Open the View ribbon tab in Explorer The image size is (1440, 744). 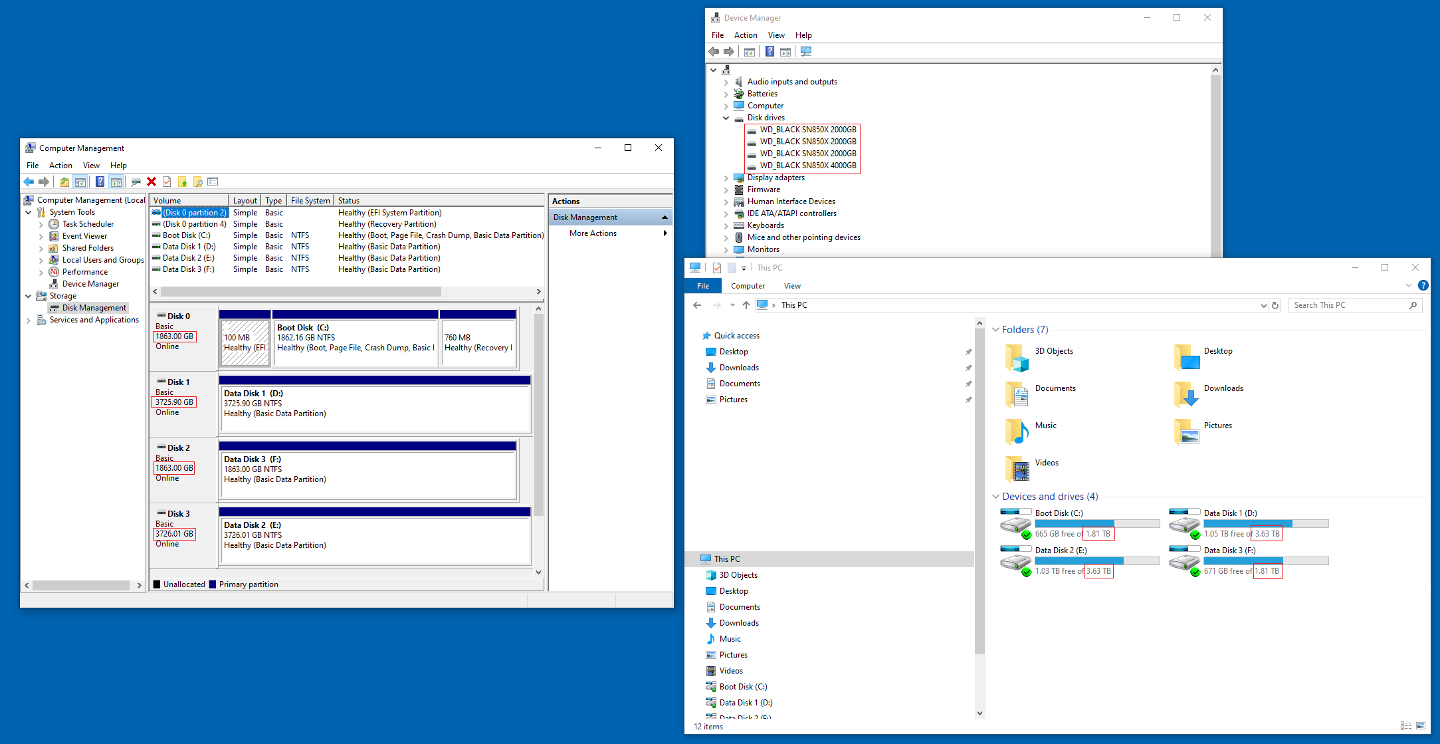click(792, 286)
